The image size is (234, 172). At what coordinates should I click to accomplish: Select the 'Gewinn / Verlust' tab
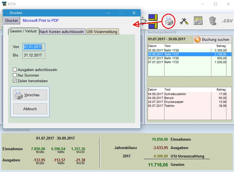23,31
